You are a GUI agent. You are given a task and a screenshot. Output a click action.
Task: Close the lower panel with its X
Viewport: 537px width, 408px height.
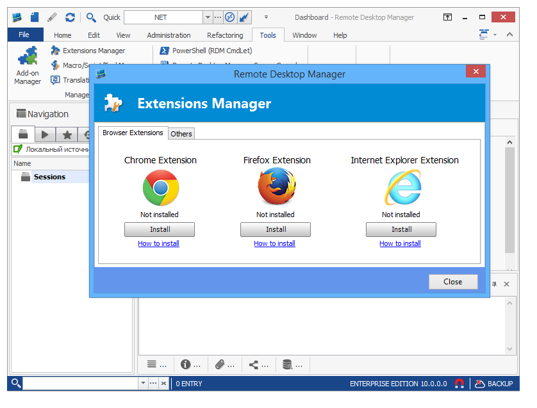tap(507, 284)
